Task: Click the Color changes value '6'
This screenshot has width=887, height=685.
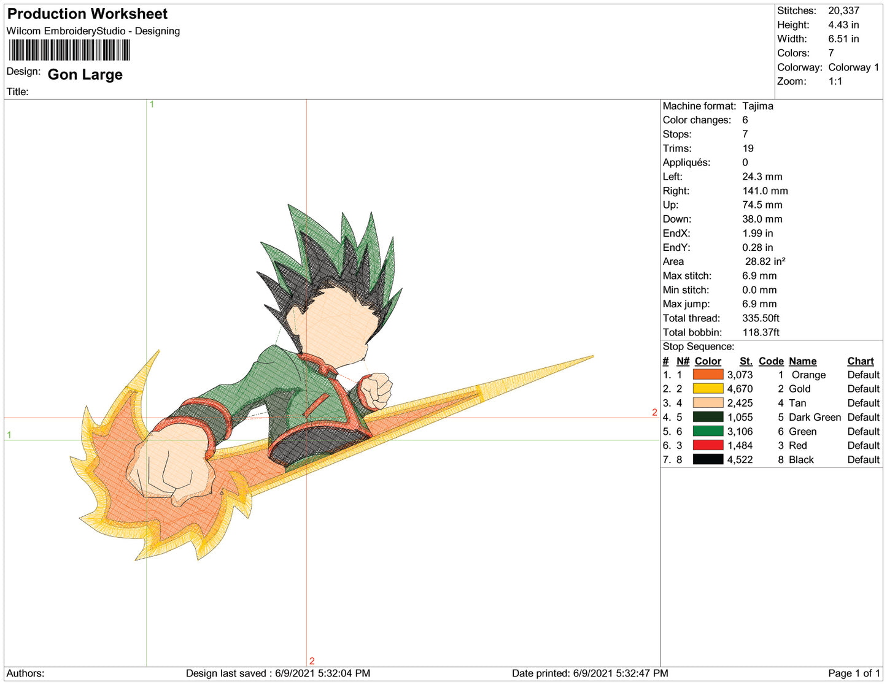Action: [x=745, y=120]
